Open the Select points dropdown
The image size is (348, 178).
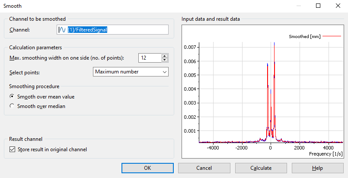pyautogui.click(x=131, y=72)
